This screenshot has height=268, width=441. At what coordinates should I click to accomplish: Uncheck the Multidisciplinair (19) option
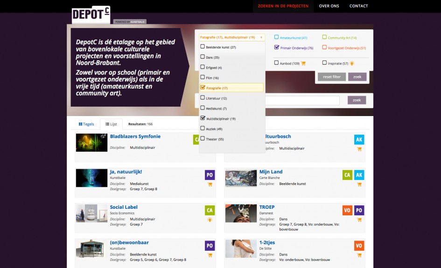click(x=203, y=118)
